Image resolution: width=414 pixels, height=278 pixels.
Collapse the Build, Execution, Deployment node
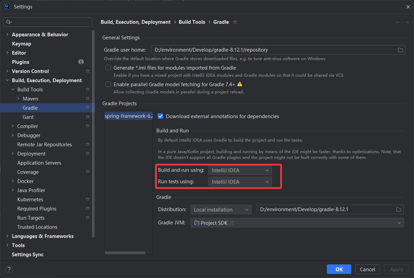[7, 80]
